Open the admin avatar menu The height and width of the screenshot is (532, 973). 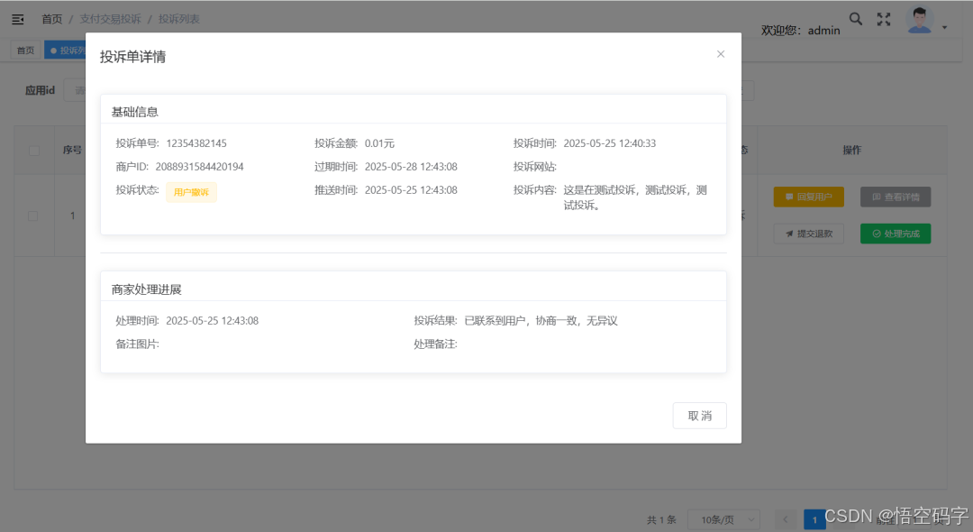(x=920, y=20)
